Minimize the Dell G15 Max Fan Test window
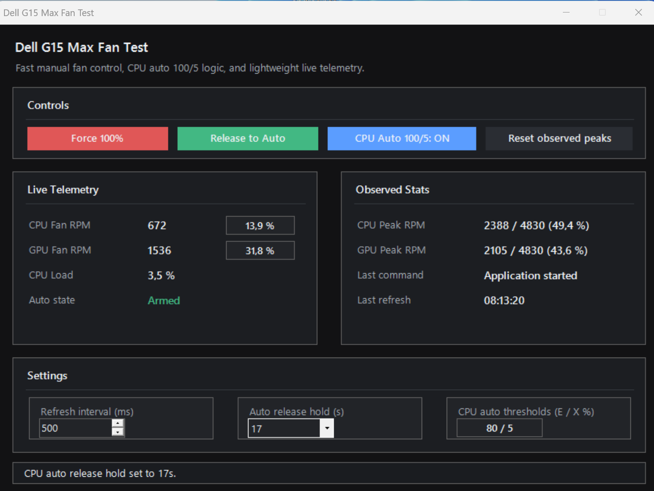Screen dimensions: 654x491 (x=566, y=12)
